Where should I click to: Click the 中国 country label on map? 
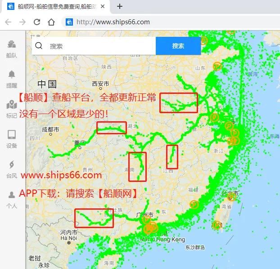pyautogui.click(x=47, y=84)
